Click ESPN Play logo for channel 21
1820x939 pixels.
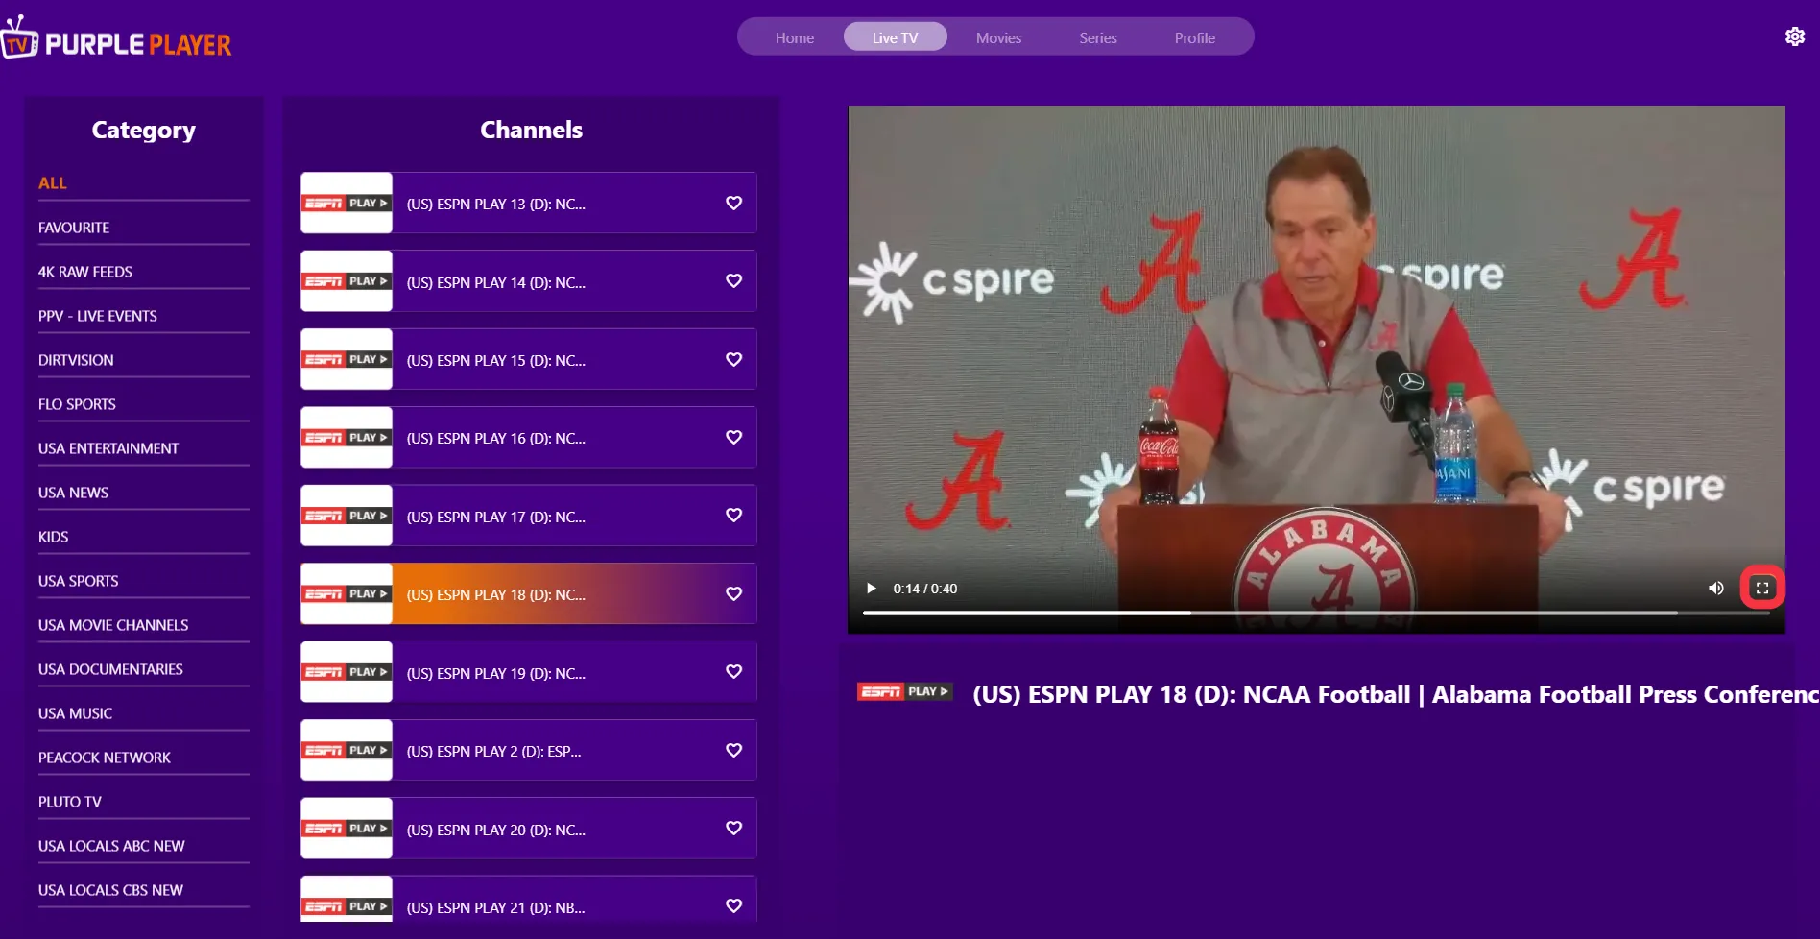coord(347,900)
